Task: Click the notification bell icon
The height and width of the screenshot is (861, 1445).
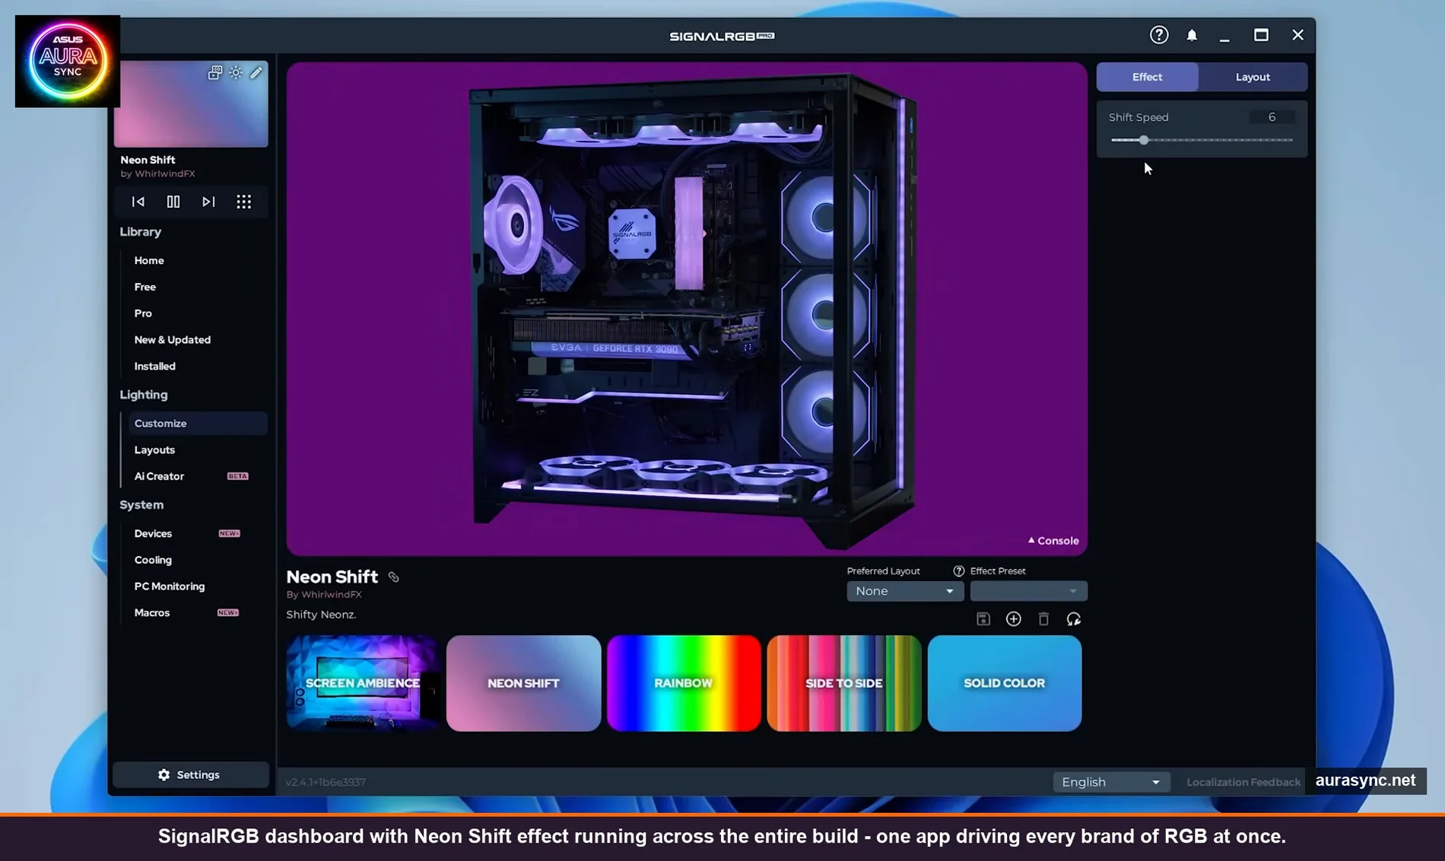Action: [1191, 35]
